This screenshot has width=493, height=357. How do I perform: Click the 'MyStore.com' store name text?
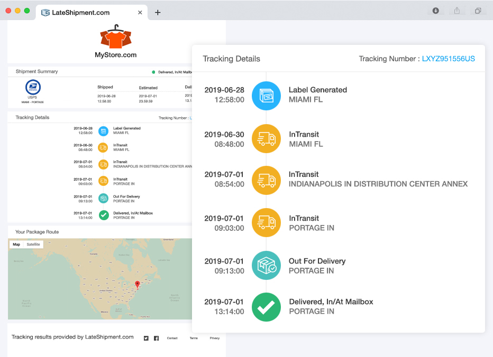click(x=116, y=55)
